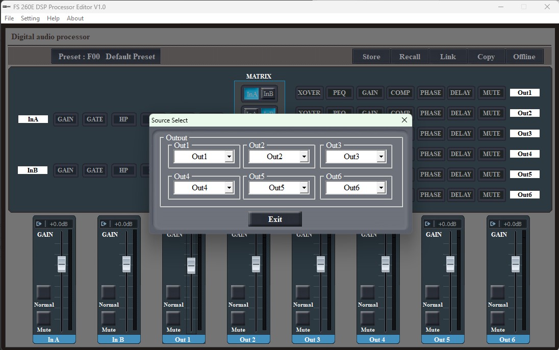The height and width of the screenshot is (350, 559).
Task: Open the Setting menu
Action: coord(30,18)
